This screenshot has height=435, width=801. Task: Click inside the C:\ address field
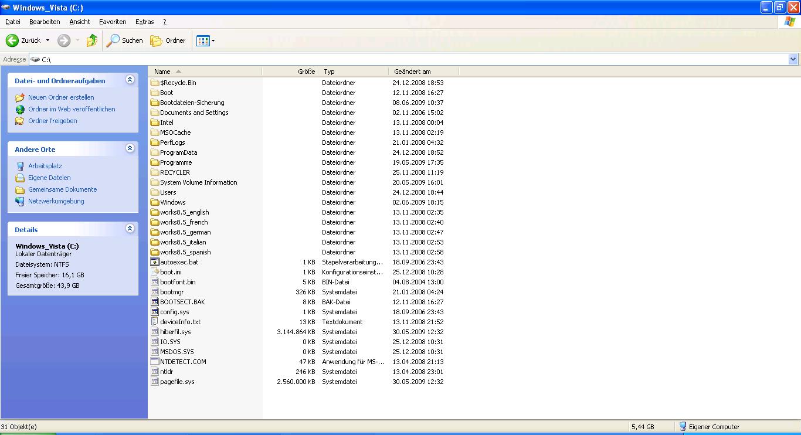(x=408, y=59)
